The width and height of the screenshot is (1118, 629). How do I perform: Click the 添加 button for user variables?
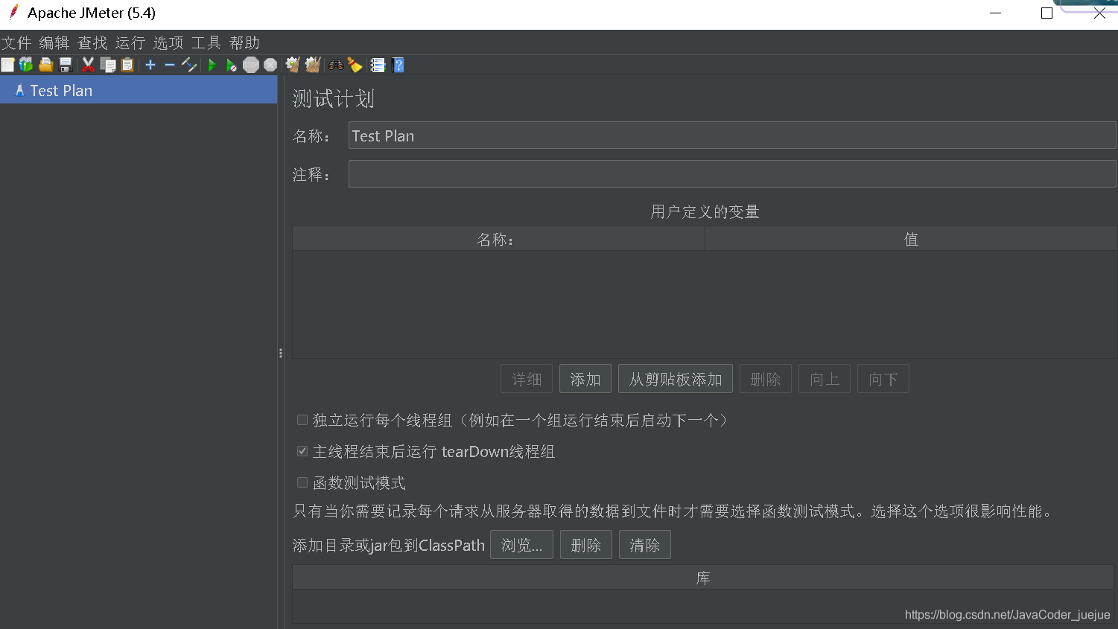click(x=585, y=379)
